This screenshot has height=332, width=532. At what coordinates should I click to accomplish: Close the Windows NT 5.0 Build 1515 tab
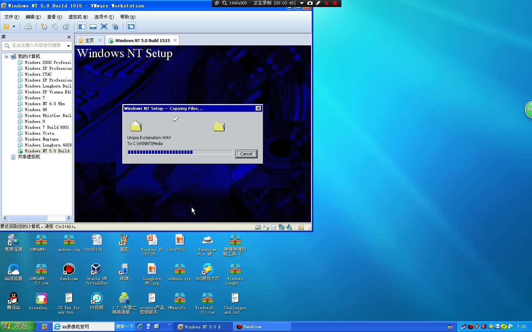pyautogui.click(x=175, y=40)
